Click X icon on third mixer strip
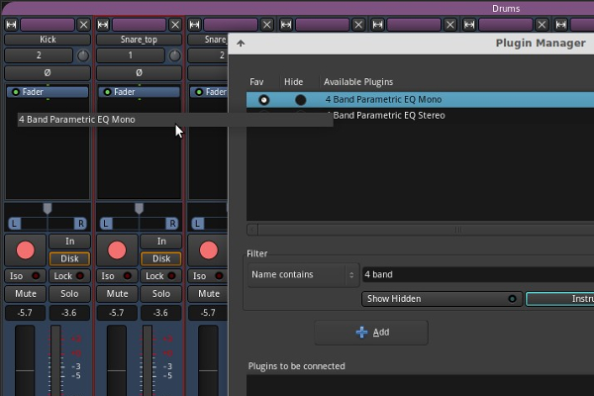This screenshot has height=396, width=594. point(266,25)
